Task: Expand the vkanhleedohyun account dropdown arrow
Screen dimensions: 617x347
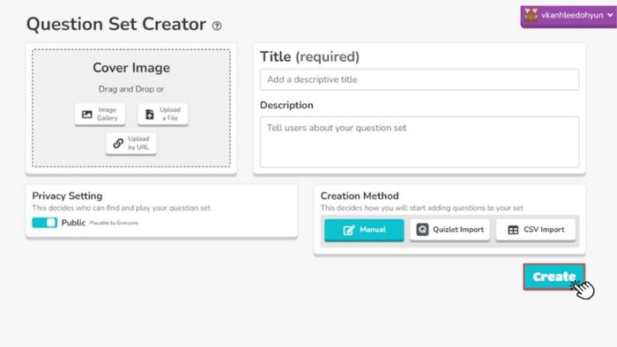Action: [x=610, y=15]
